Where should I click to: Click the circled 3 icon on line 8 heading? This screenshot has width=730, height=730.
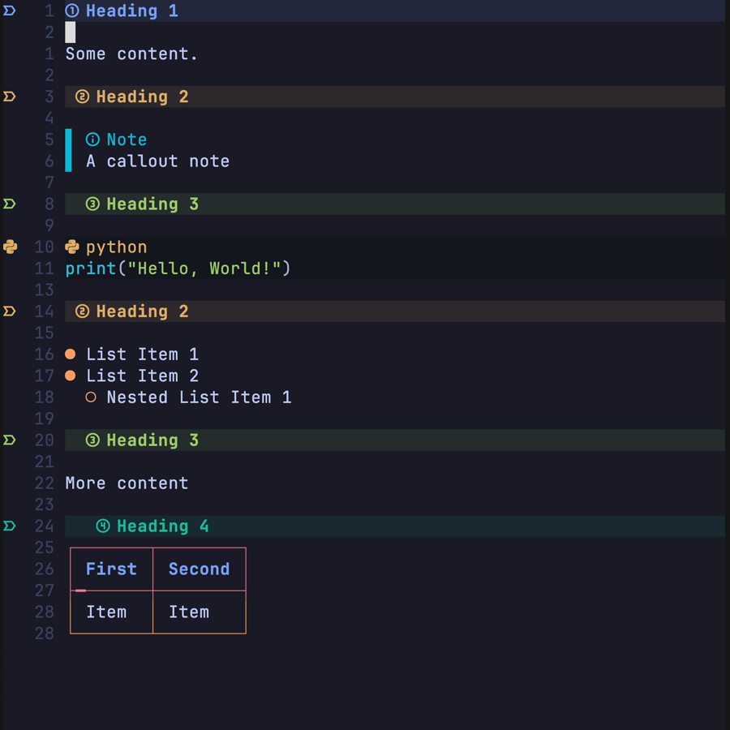pyautogui.click(x=92, y=204)
